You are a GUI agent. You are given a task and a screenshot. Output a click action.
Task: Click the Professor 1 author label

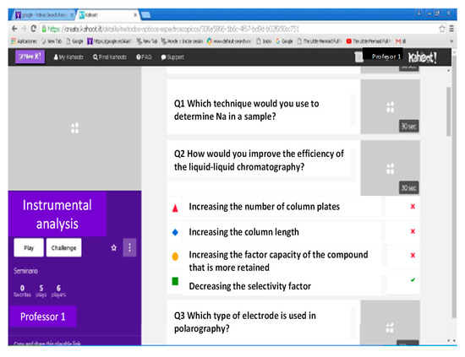[43, 316]
